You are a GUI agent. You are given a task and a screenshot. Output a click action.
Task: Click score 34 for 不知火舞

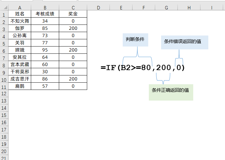[45, 21]
